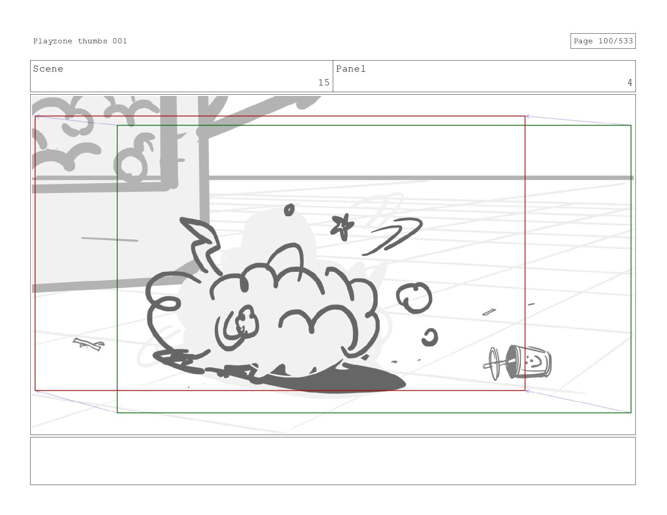Click the 'Panel' header label
The height and width of the screenshot is (515, 667).
351,69
